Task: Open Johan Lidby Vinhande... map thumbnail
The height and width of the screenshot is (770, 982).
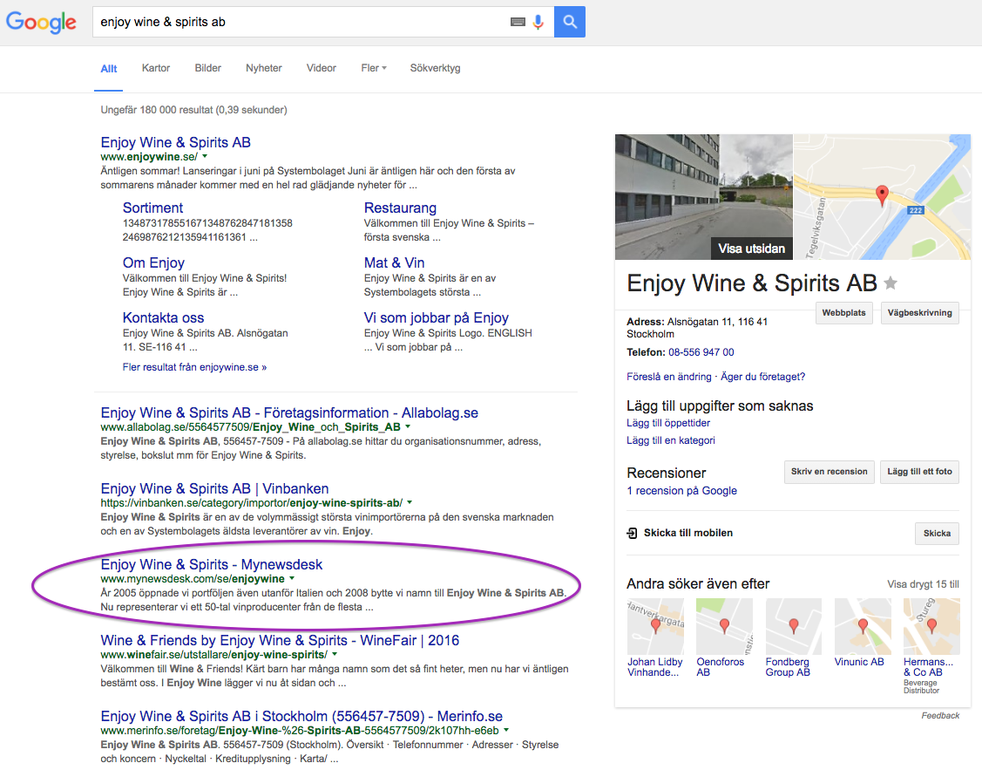Action: click(655, 626)
